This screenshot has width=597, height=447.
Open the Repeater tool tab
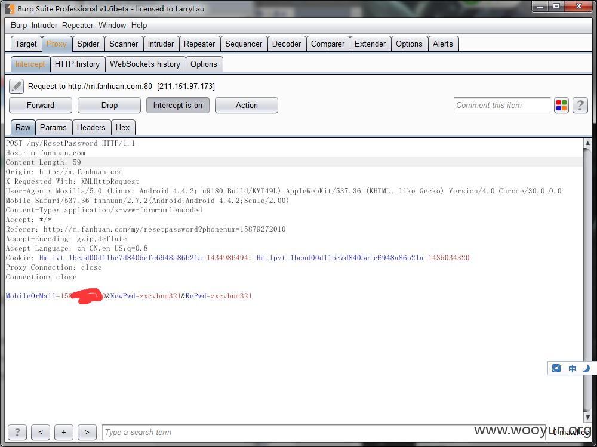click(199, 44)
